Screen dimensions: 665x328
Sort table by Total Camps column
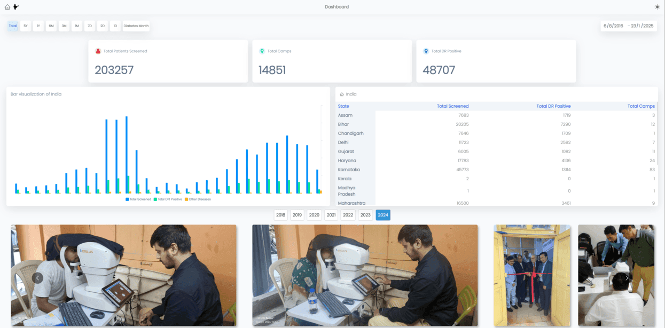641,106
